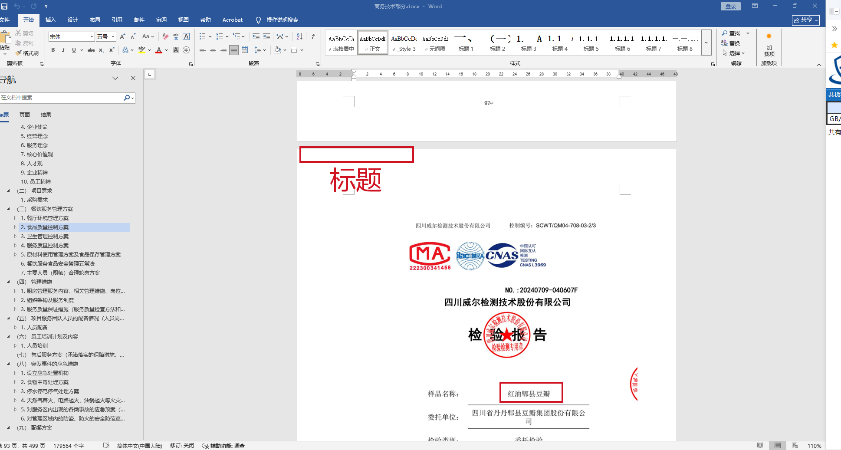
Task: Click the search box in navigation pane
Action: [62, 98]
